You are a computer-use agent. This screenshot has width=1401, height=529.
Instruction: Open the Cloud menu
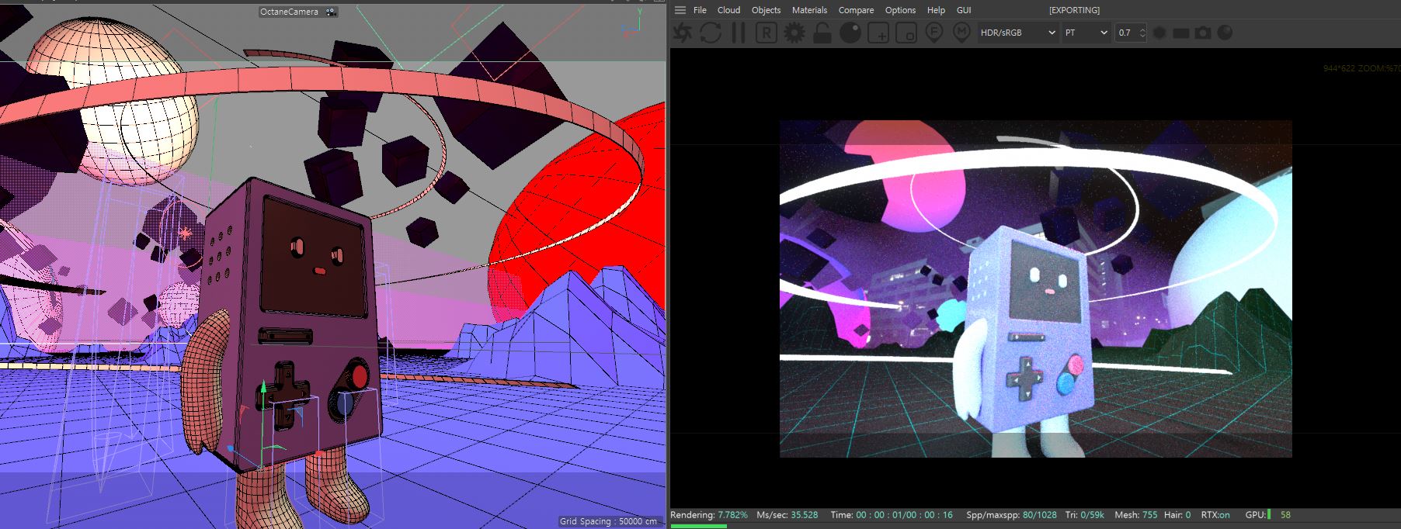pyautogui.click(x=728, y=10)
